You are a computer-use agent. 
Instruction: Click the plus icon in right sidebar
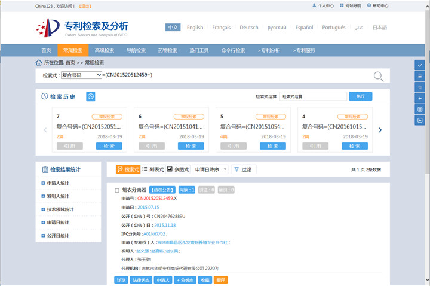pos(420,98)
